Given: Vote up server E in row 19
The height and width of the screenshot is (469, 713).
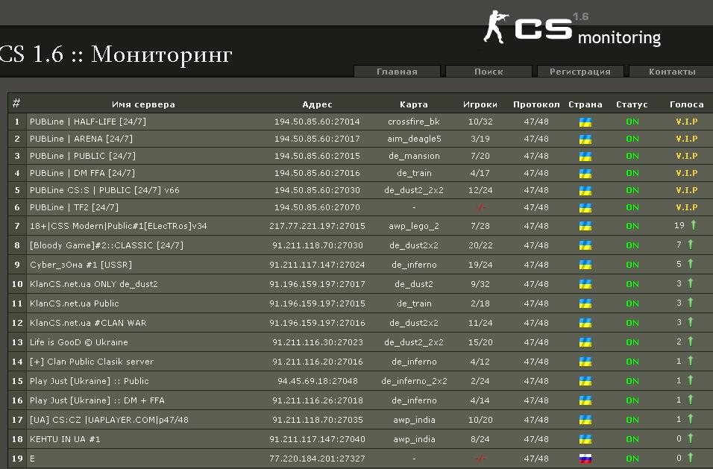Looking at the screenshot, I should click(x=691, y=458).
